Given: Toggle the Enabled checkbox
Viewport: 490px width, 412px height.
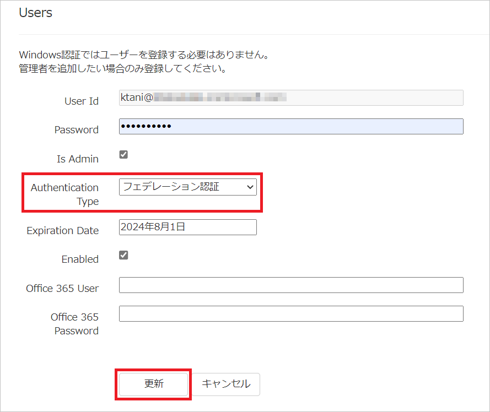Looking at the screenshot, I should pos(123,255).
